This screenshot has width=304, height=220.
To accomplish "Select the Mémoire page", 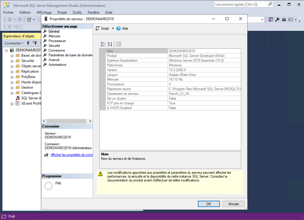I will click(x=54, y=36).
